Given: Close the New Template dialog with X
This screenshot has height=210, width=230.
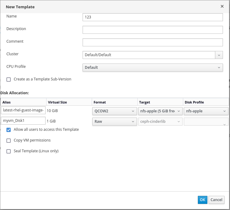Looking at the screenshot, I should [x=222, y=6].
